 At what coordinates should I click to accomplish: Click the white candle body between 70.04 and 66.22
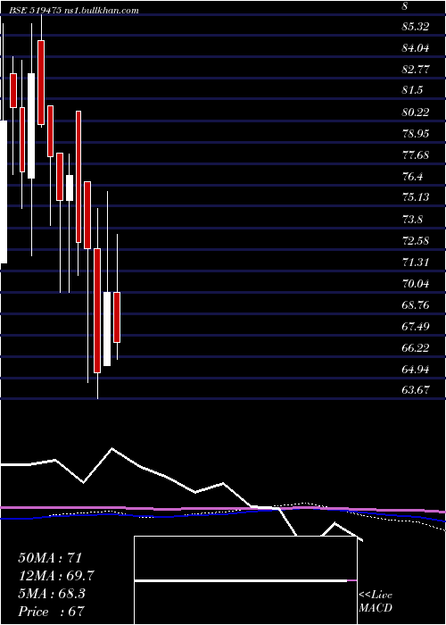107,329
